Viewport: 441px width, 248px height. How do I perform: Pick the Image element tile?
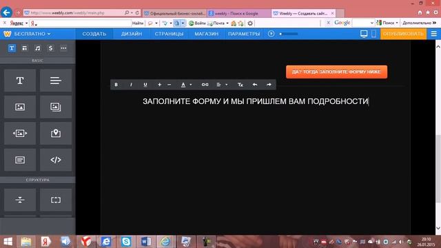pos(20,107)
